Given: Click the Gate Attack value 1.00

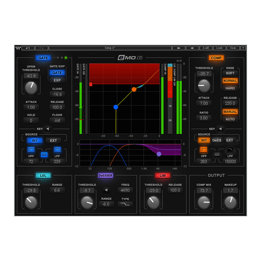Looking at the screenshot, I should [x=31, y=107].
